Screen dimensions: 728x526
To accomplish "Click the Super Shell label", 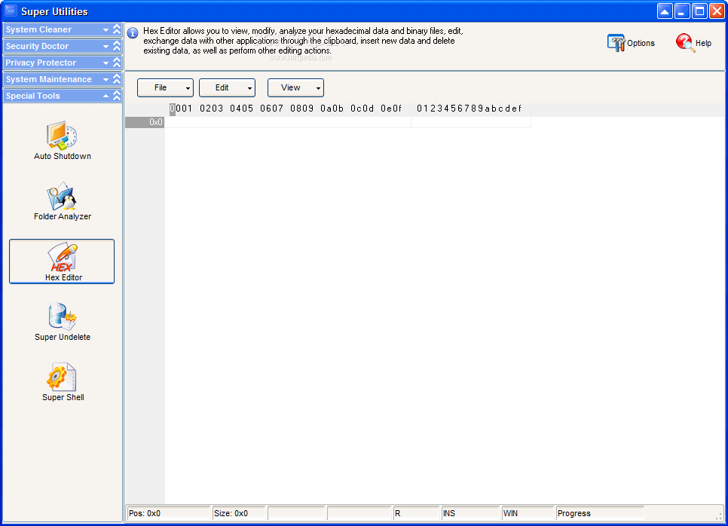I will tap(63, 397).
